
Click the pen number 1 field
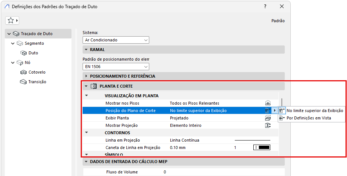pyautogui.click(x=235, y=148)
